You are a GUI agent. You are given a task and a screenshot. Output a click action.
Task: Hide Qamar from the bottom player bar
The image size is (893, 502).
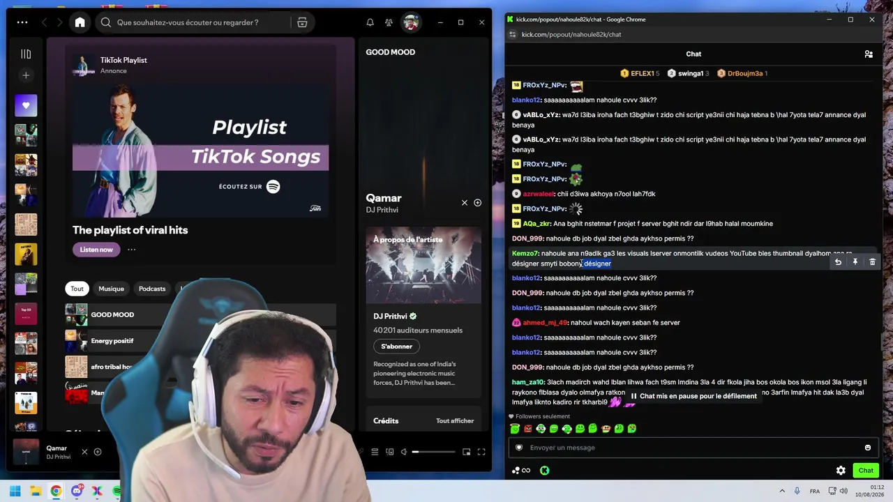point(84,452)
